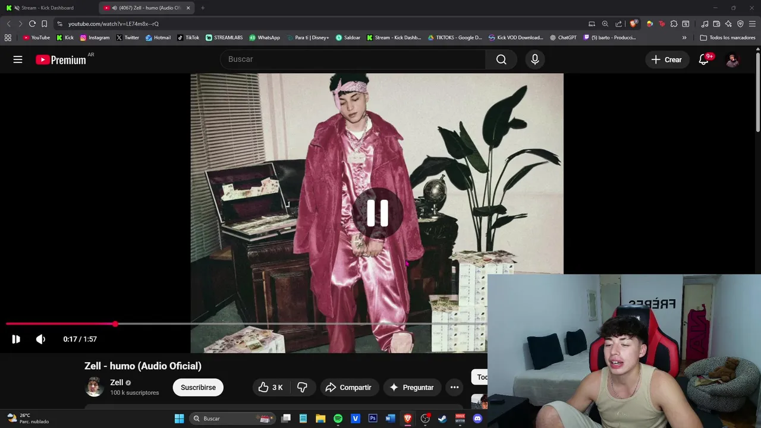Mute the video volume speaker
Screen dimensions: 761x428
point(40,339)
